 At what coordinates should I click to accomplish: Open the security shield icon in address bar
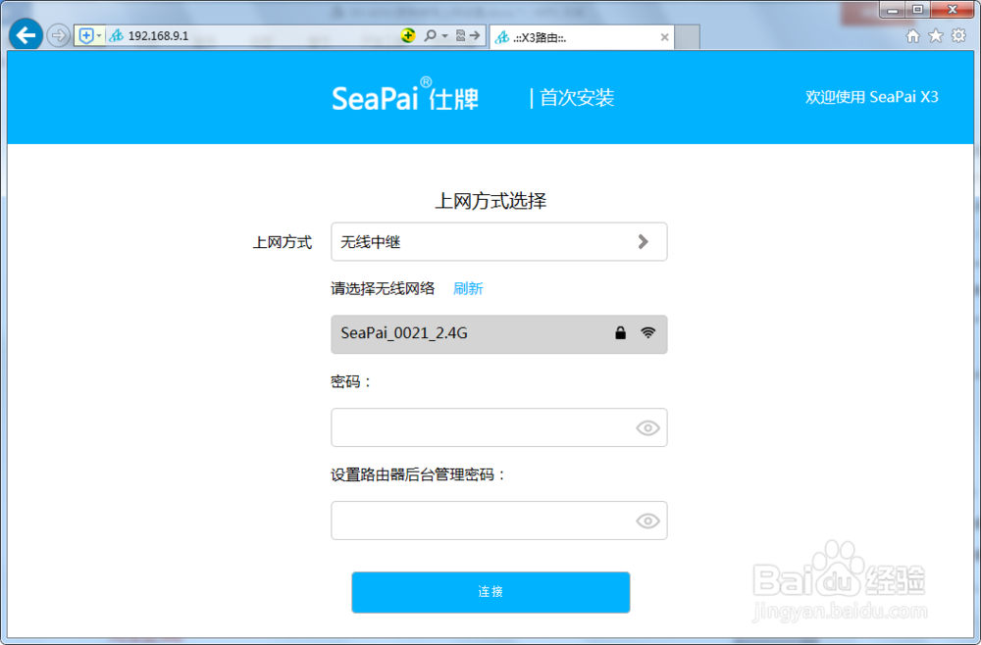click(x=86, y=35)
